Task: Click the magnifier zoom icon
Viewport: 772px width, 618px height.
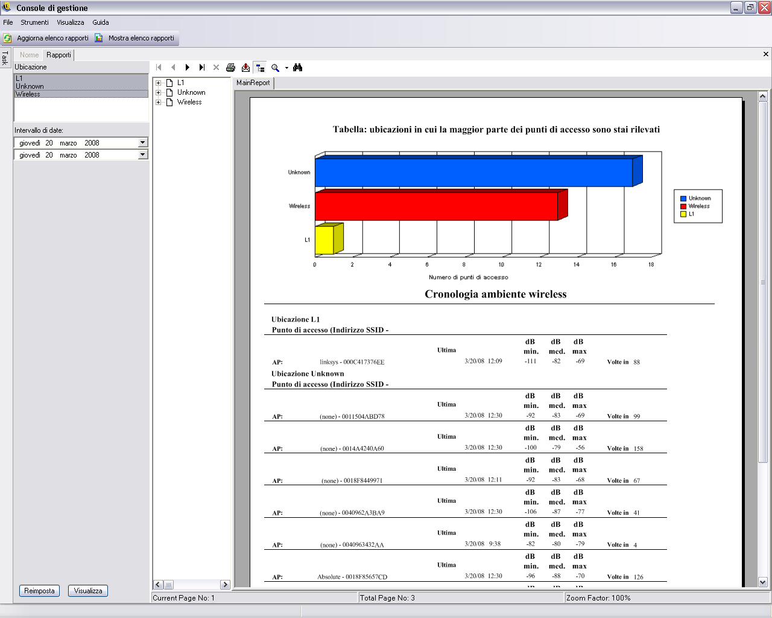Action: click(x=275, y=68)
